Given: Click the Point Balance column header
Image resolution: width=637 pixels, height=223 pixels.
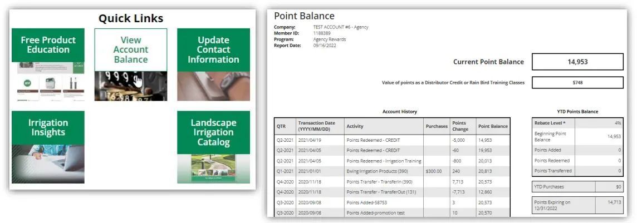Looking at the screenshot, I should pos(493,126).
